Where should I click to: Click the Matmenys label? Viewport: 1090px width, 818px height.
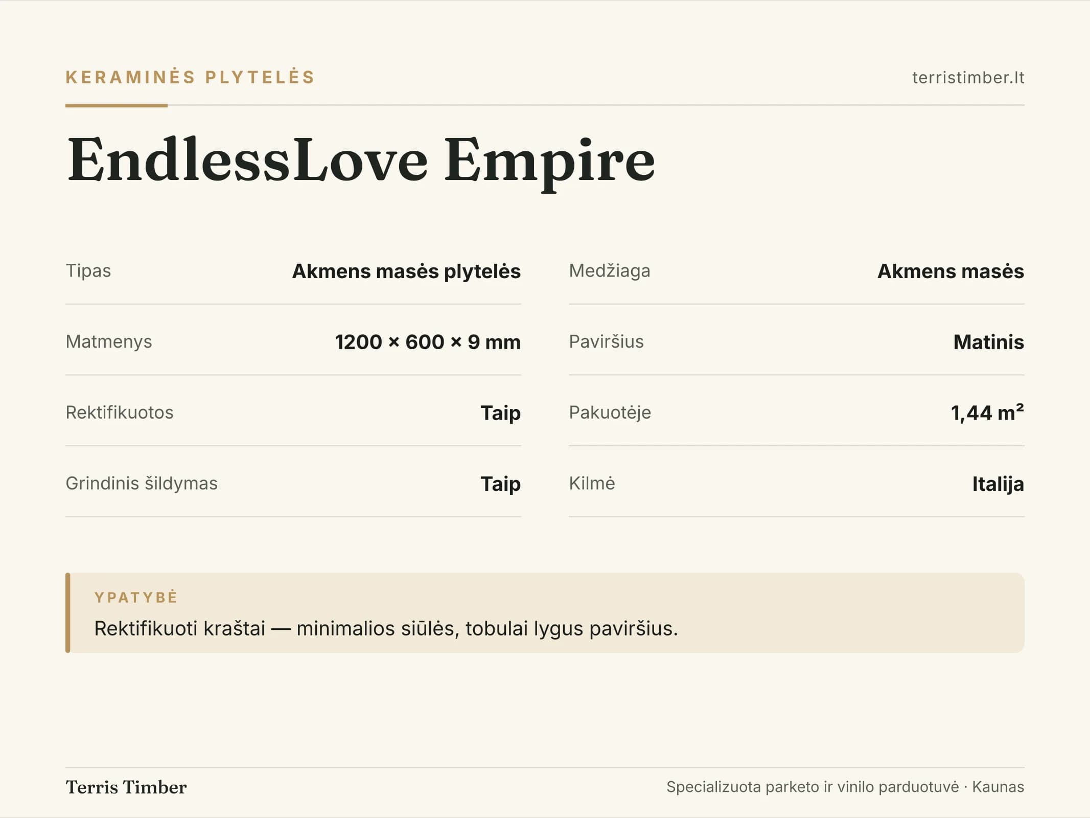[x=109, y=342]
